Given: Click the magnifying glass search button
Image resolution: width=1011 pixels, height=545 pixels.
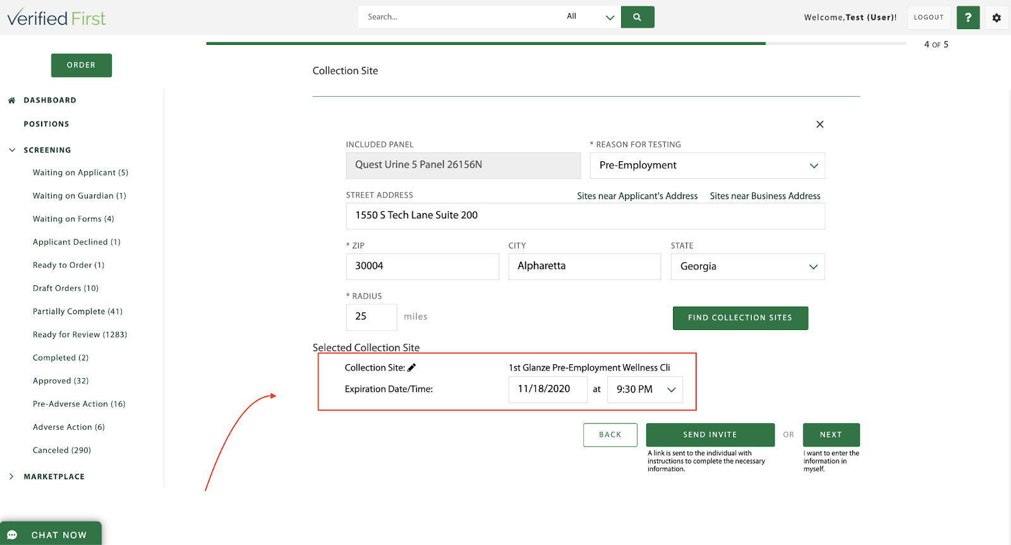Looking at the screenshot, I should point(637,17).
